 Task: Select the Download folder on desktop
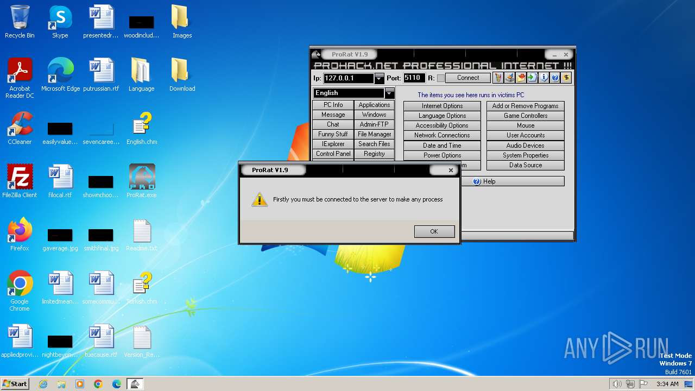pos(182,75)
